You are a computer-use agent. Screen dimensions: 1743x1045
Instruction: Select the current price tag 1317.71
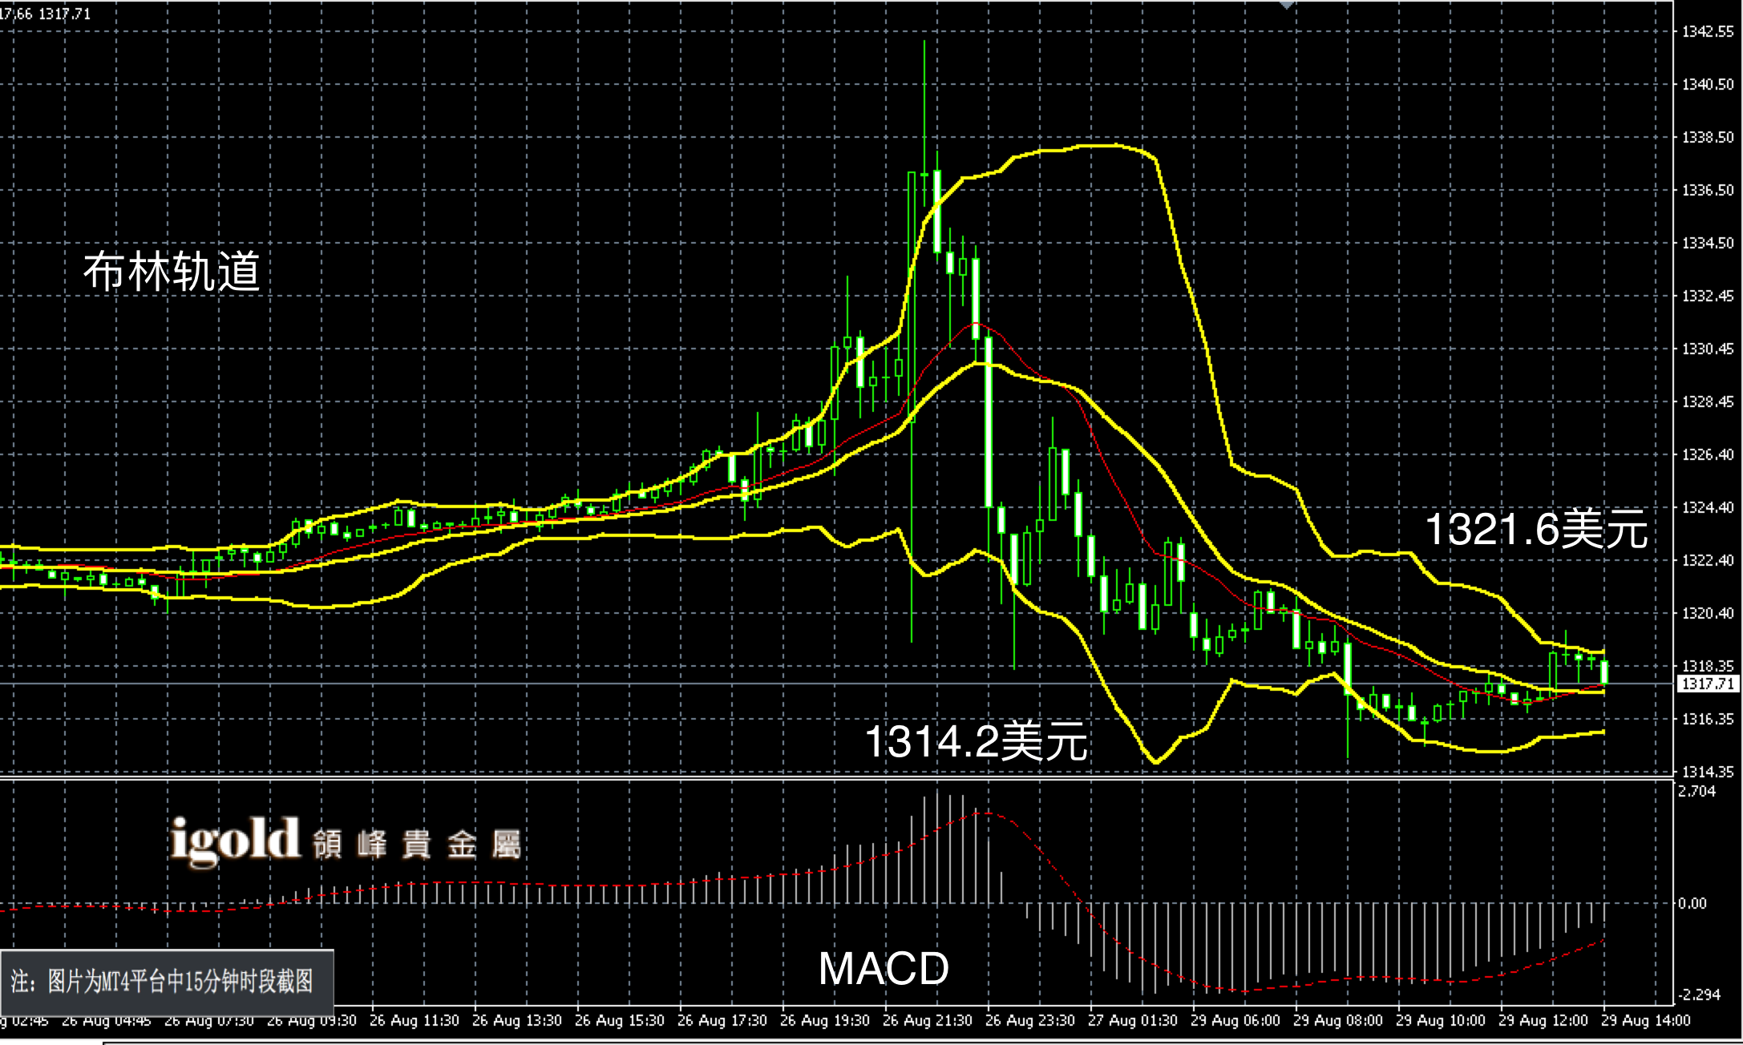click(1708, 684)
